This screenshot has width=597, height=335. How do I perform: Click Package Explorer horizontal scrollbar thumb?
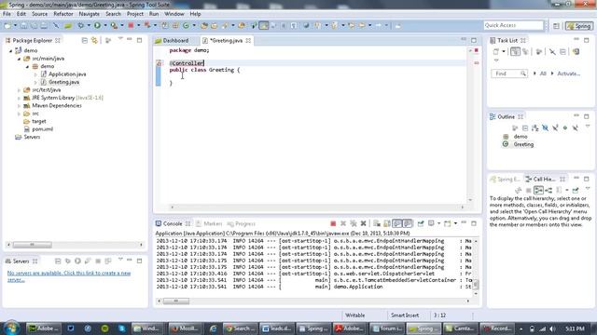pos(33,245)
